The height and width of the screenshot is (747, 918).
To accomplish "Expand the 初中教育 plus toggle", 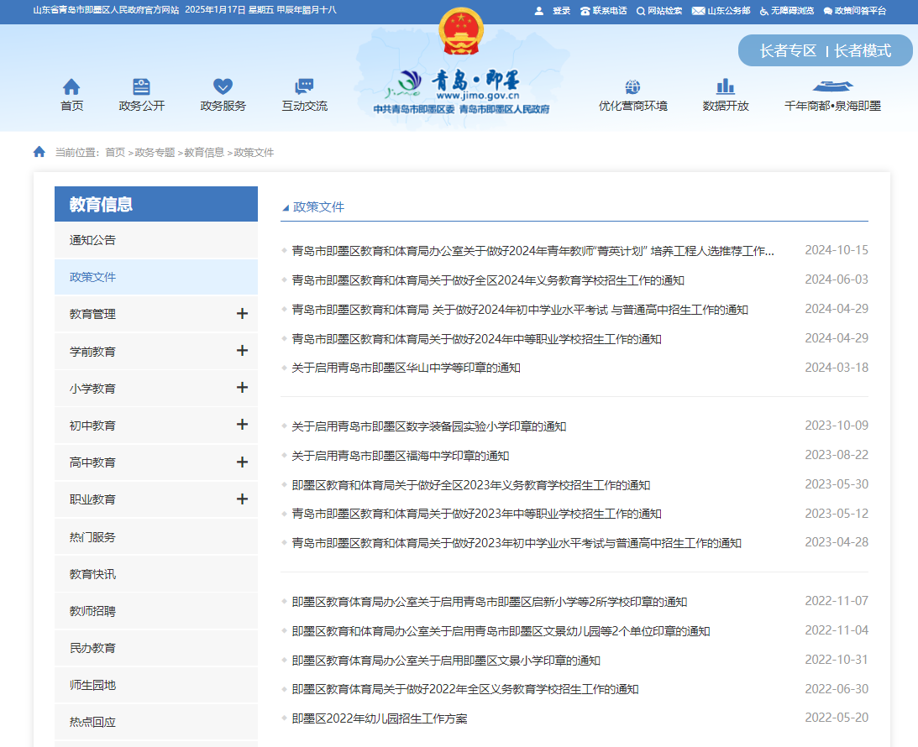I will coord(242,424).
